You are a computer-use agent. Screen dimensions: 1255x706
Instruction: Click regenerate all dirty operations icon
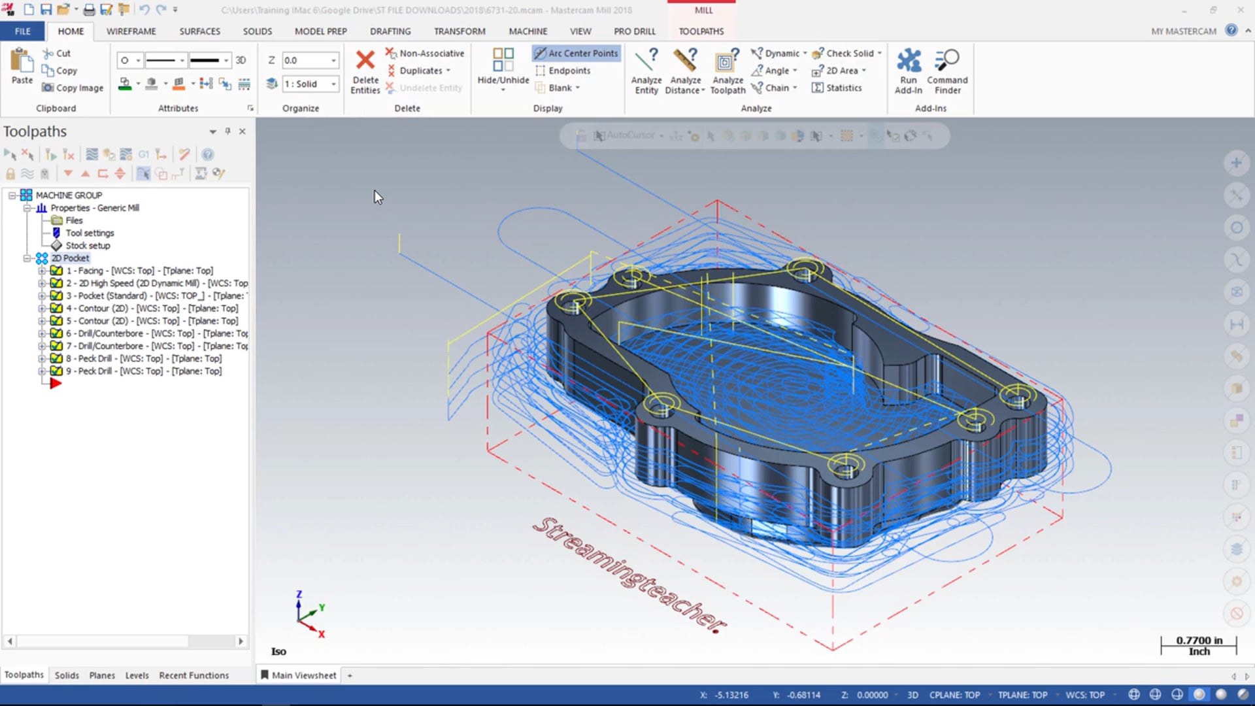tap(68, 155)
